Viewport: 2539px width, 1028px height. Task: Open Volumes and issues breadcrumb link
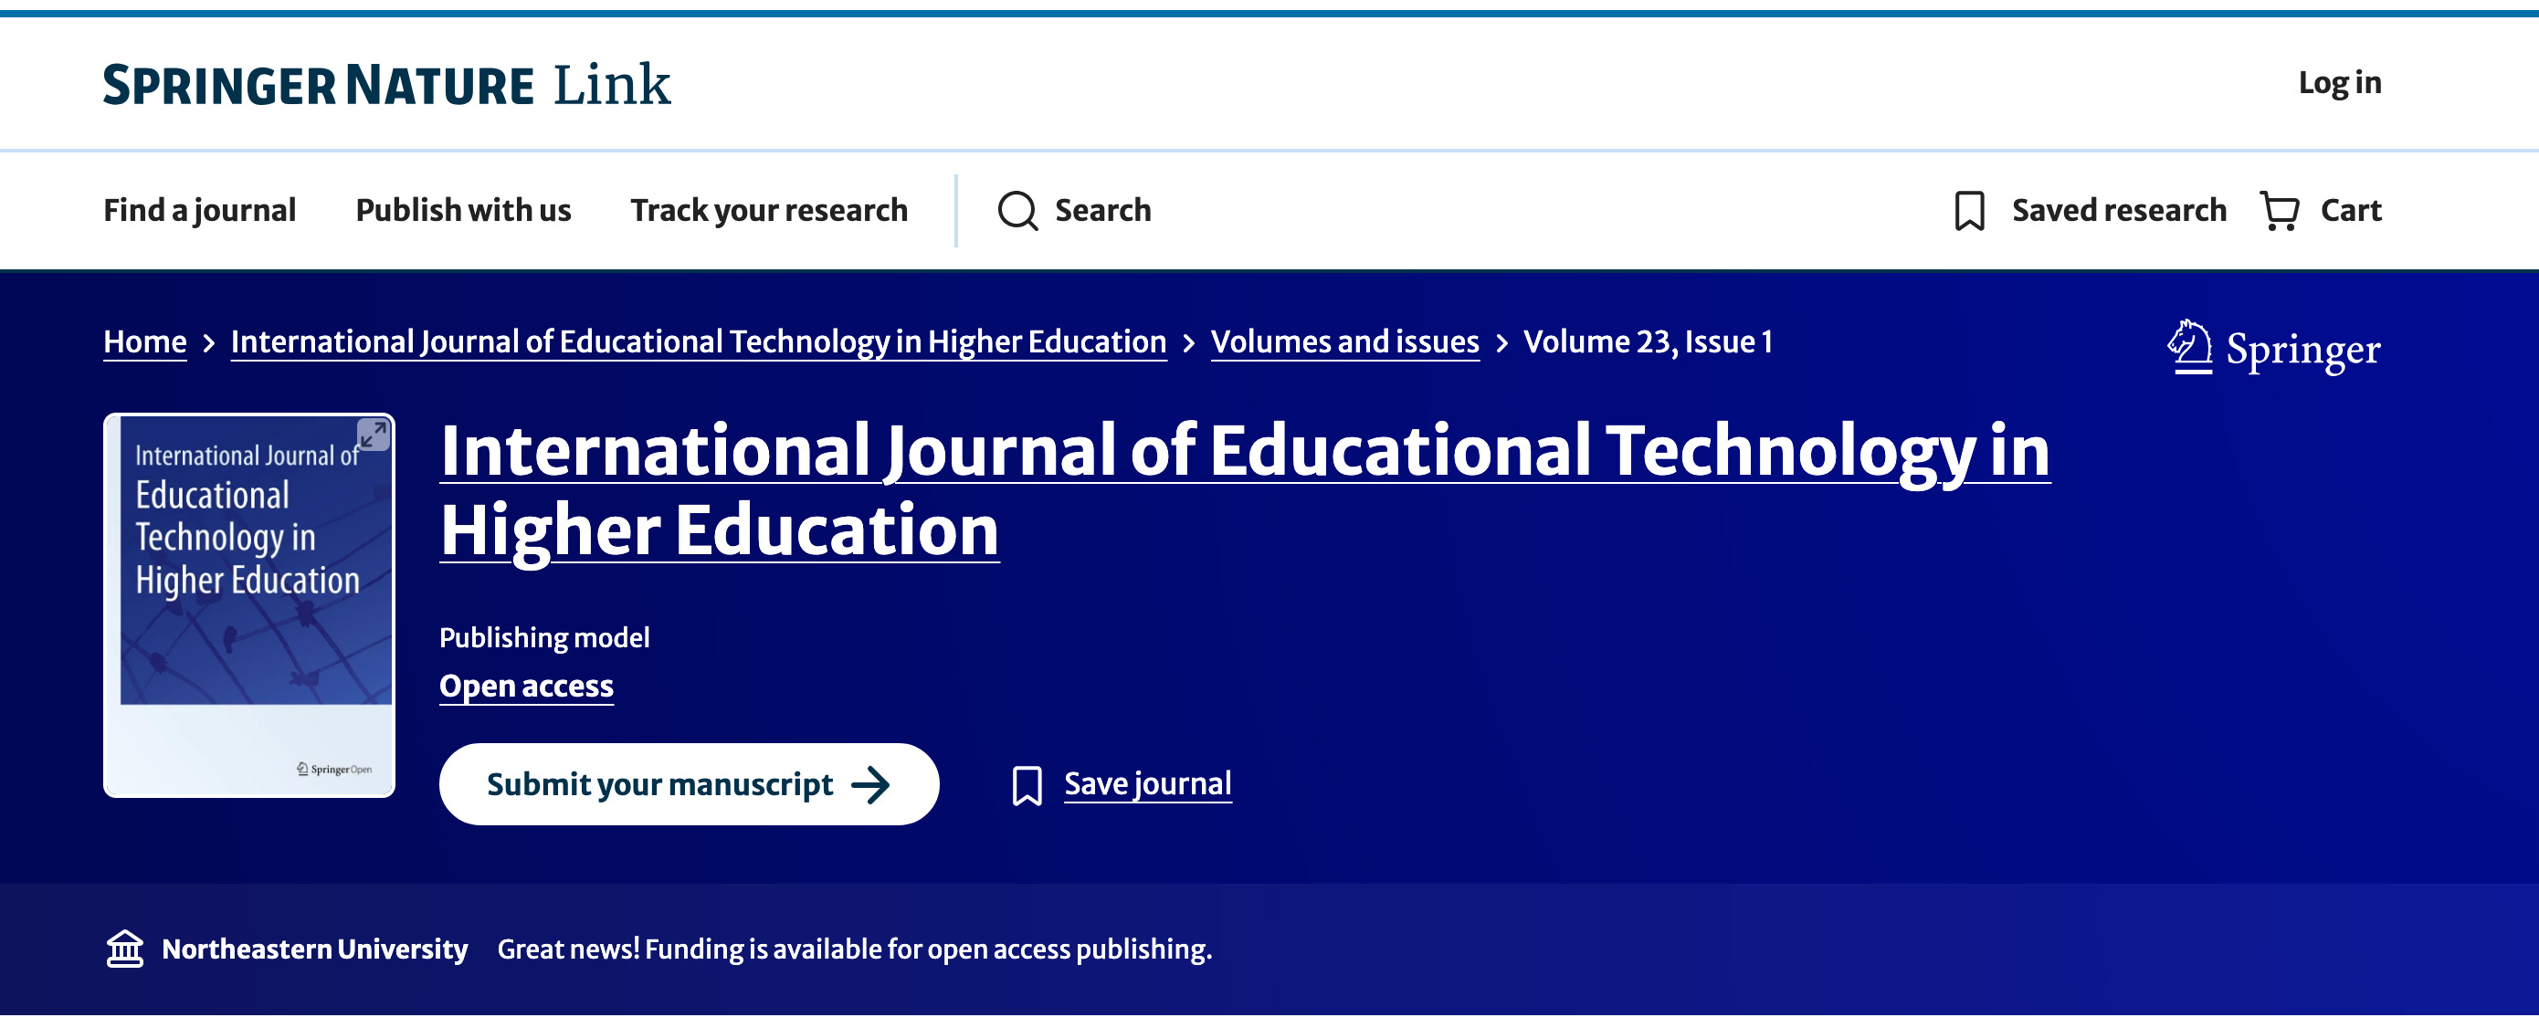click(x=1344, y=342)
